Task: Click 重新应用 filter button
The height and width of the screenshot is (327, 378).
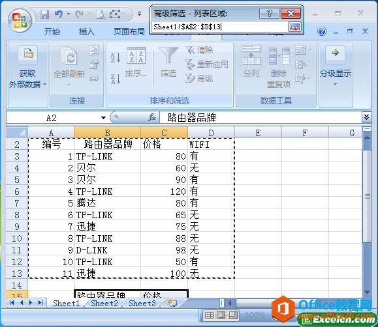Action: click(x=207, y=64)
